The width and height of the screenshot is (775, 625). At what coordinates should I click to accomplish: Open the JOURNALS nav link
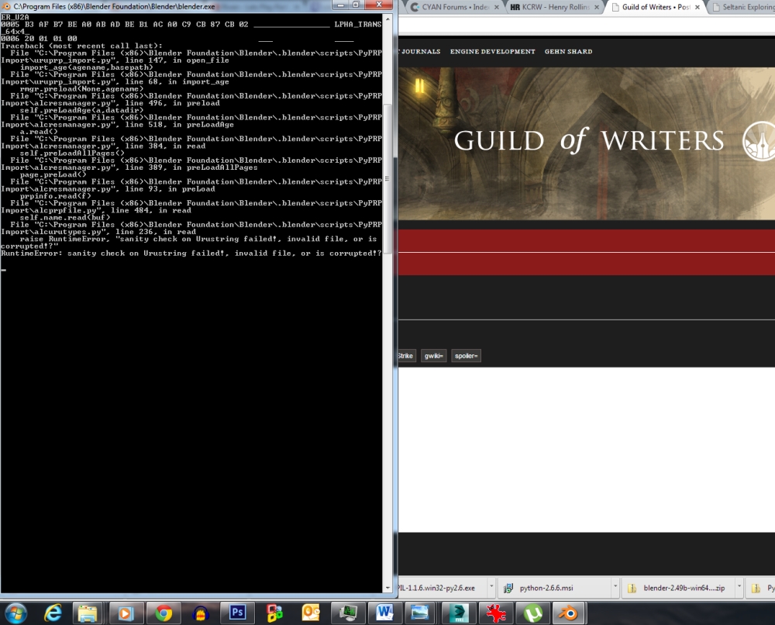pos(421,51)
